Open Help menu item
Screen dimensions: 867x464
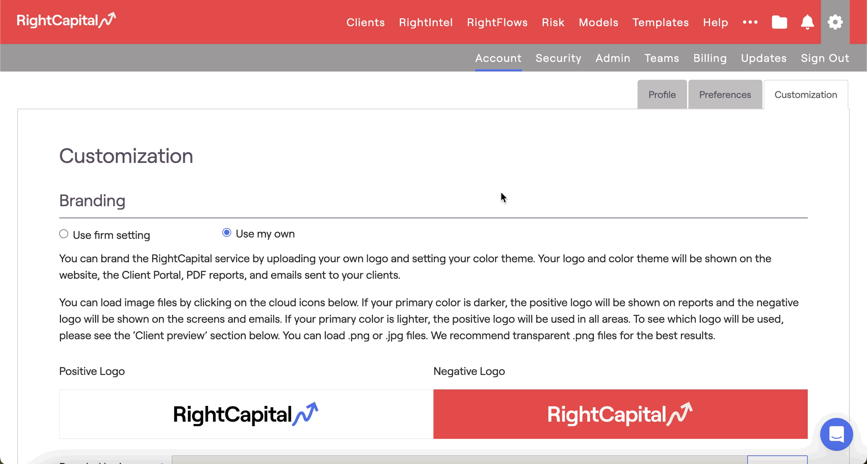click(x=716, y=23)
